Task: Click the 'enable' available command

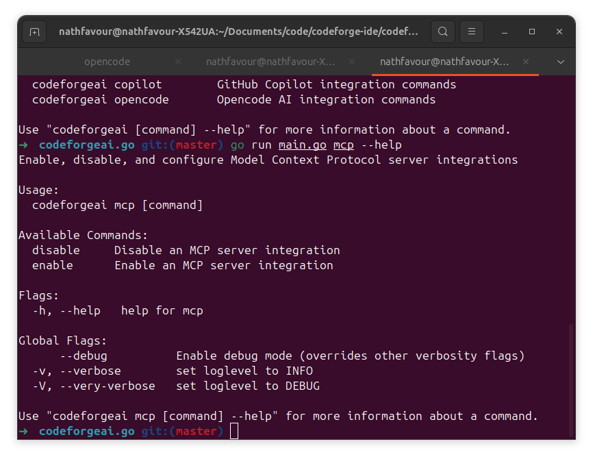Action: 53,265
